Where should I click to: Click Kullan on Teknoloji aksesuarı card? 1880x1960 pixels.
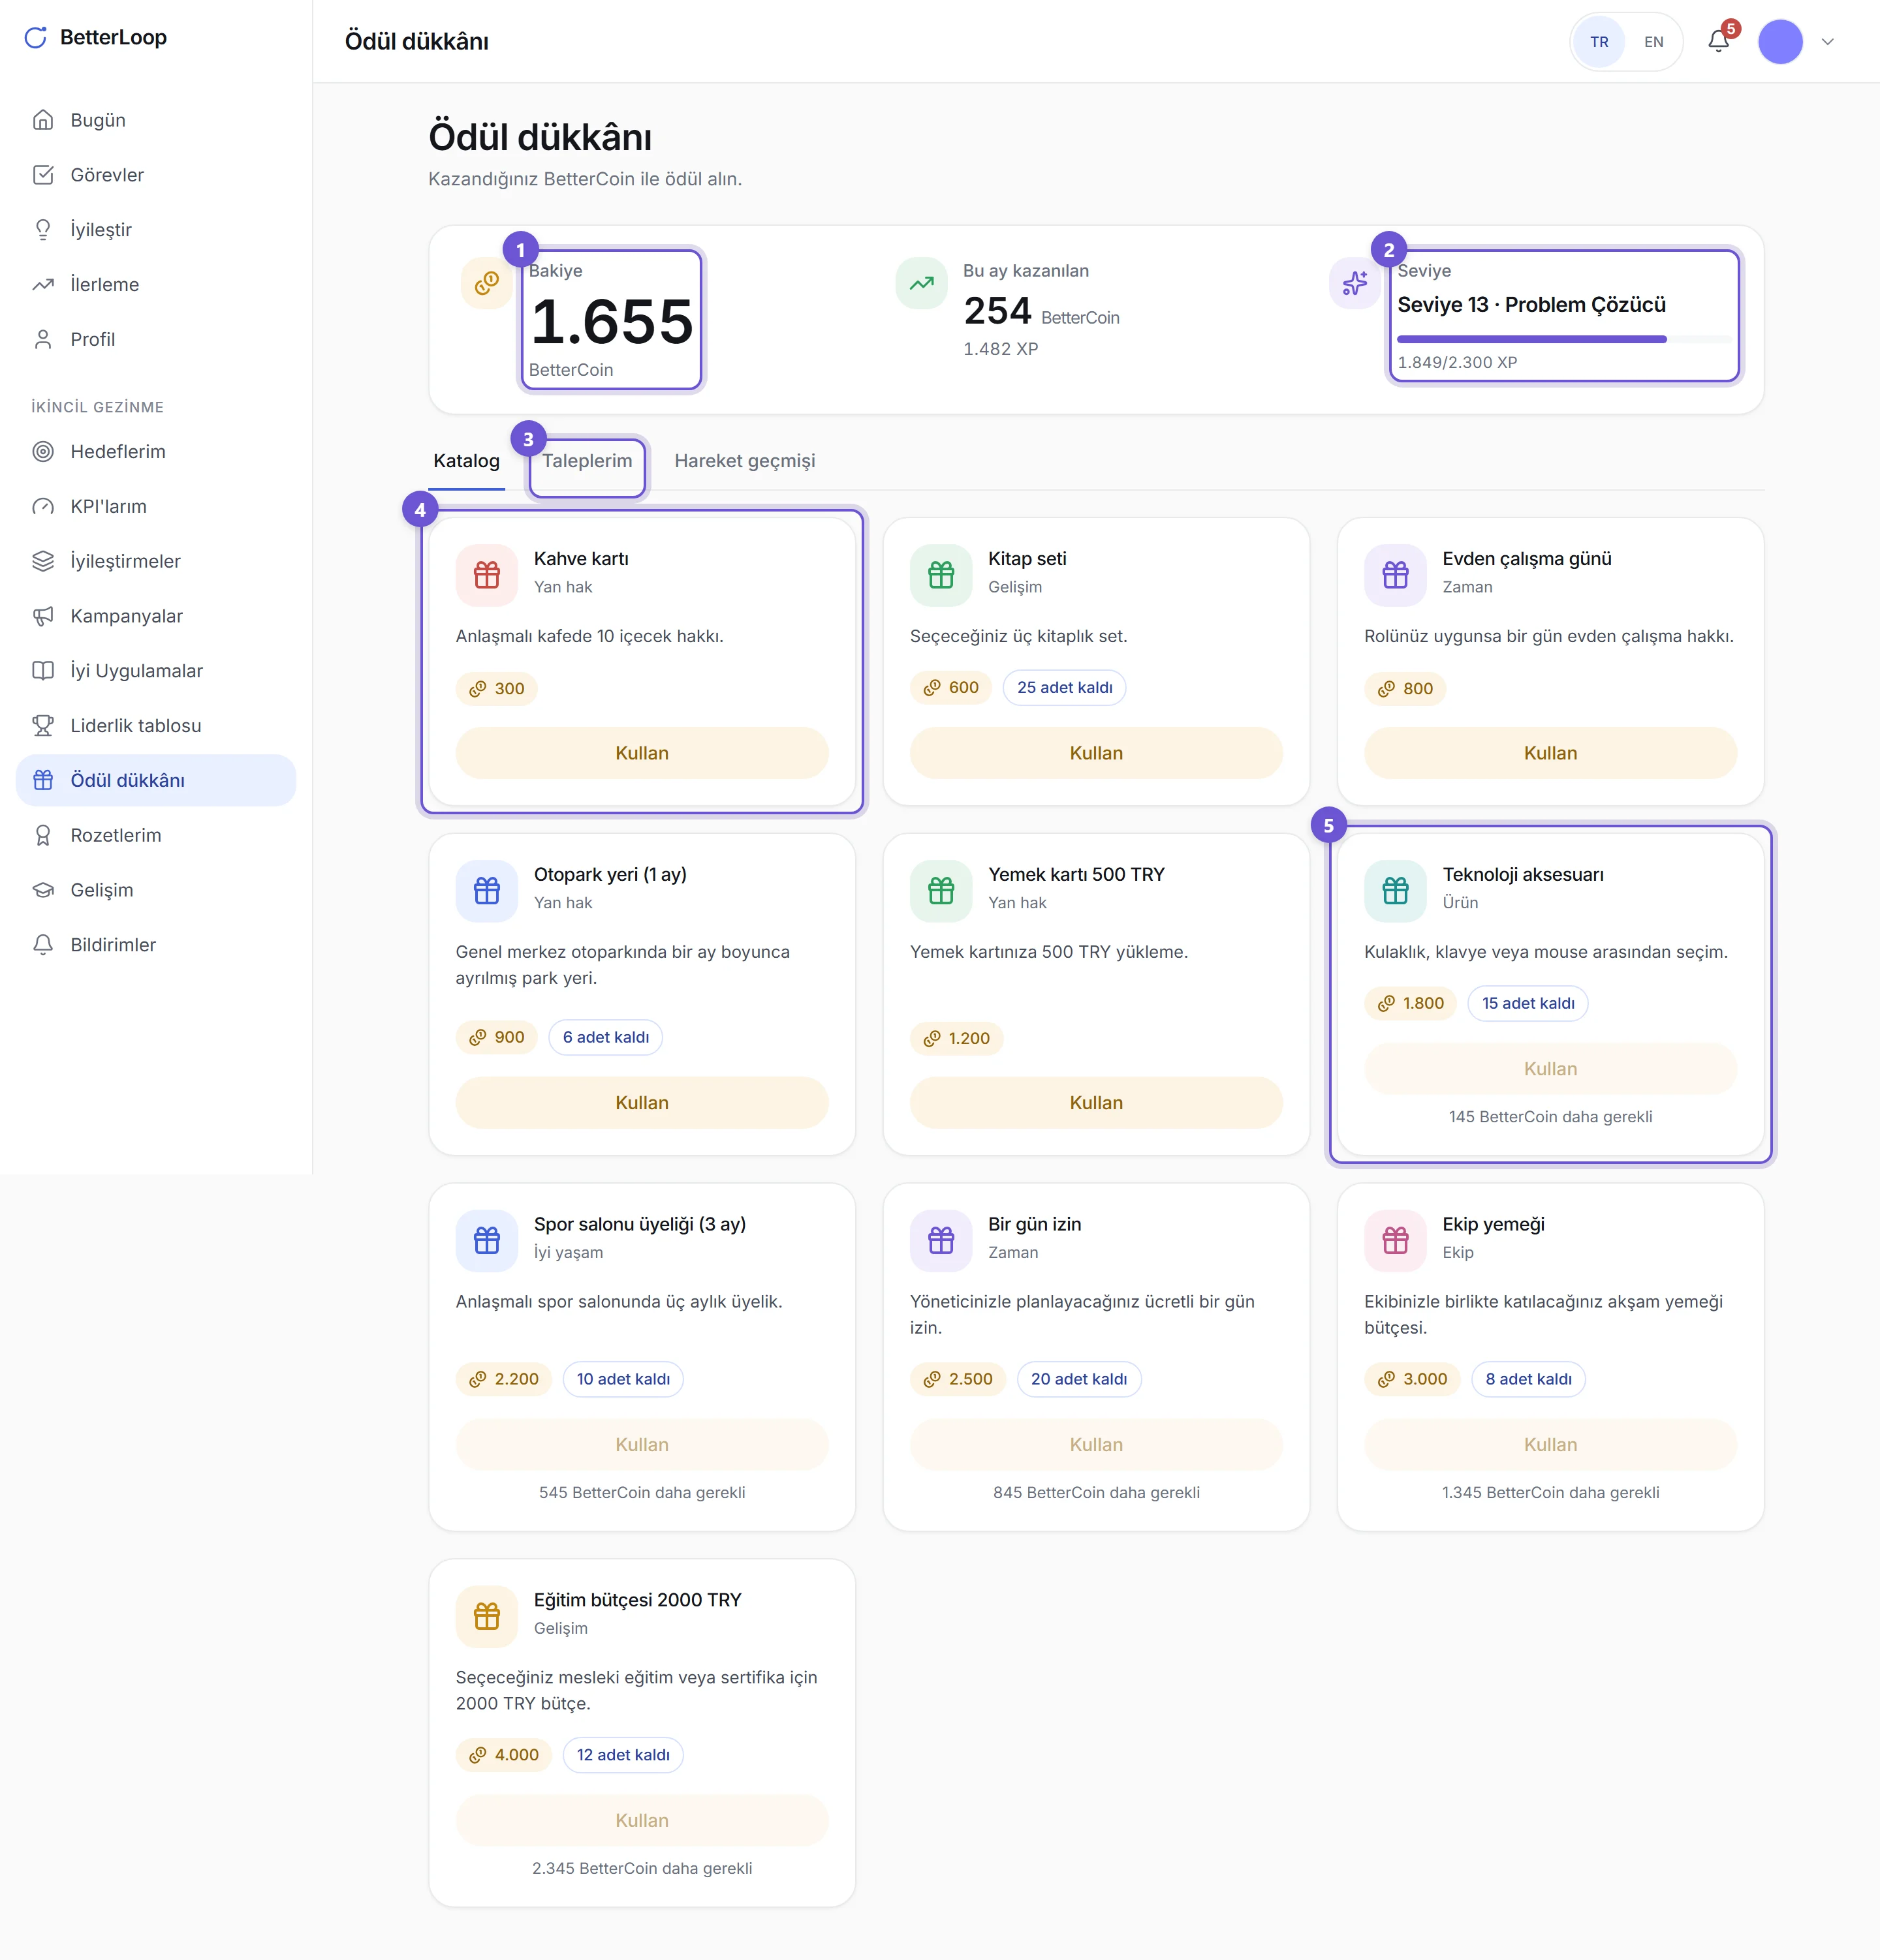[1551, 1069]
